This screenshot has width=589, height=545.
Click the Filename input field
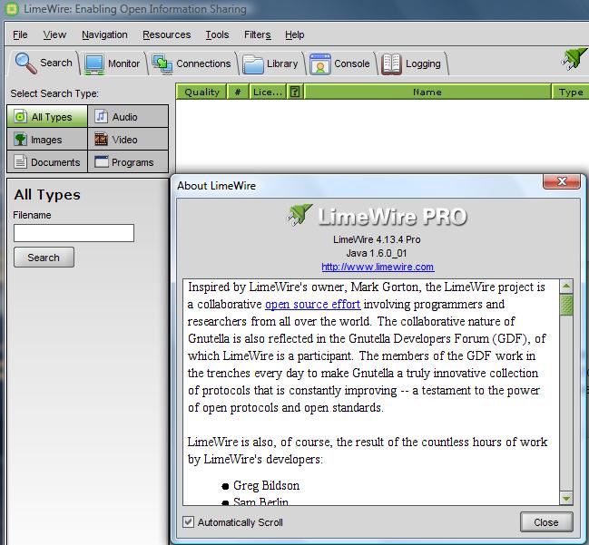[74, 233]
